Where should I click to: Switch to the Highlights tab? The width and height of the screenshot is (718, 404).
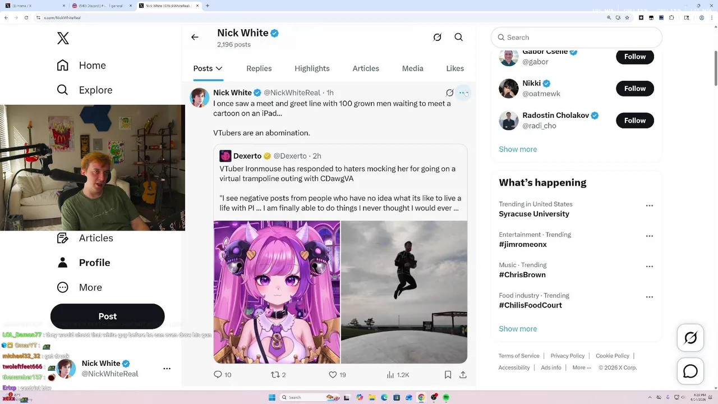pyautogui.click(x=312, y=68)
